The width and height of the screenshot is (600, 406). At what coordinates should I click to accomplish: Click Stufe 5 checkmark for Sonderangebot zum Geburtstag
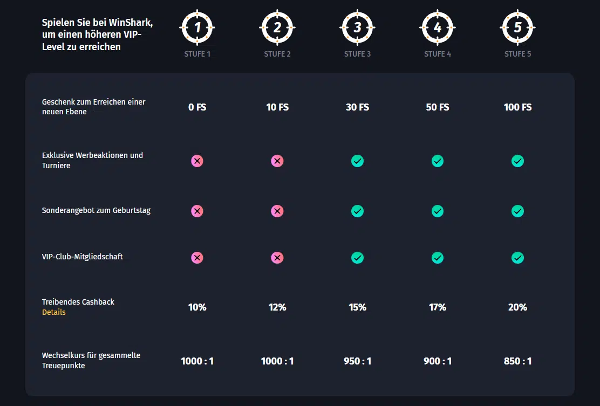coord(518,211)
